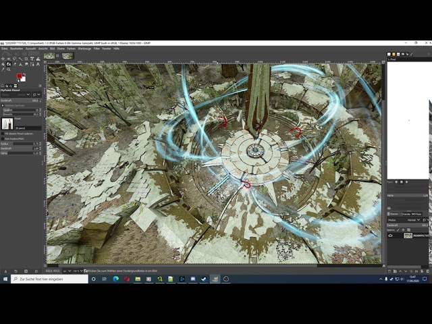This screenshot has height=324, width=432.
Task: Select the Unified Transform tool
Action: [32, 59]
